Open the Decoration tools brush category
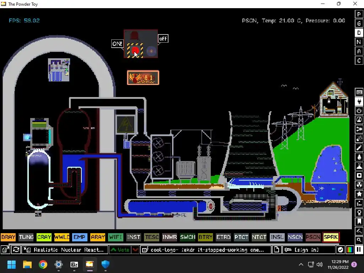Image resolution: width=364 pixels, height=273 pixels. point(359,231)
